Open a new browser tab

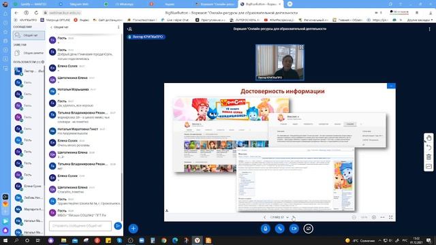(290, 4)
